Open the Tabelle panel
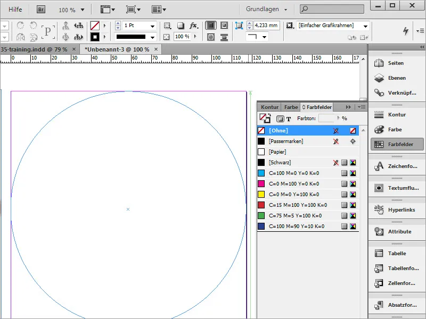The image size is (426, 319). click(x=397, y=254)
